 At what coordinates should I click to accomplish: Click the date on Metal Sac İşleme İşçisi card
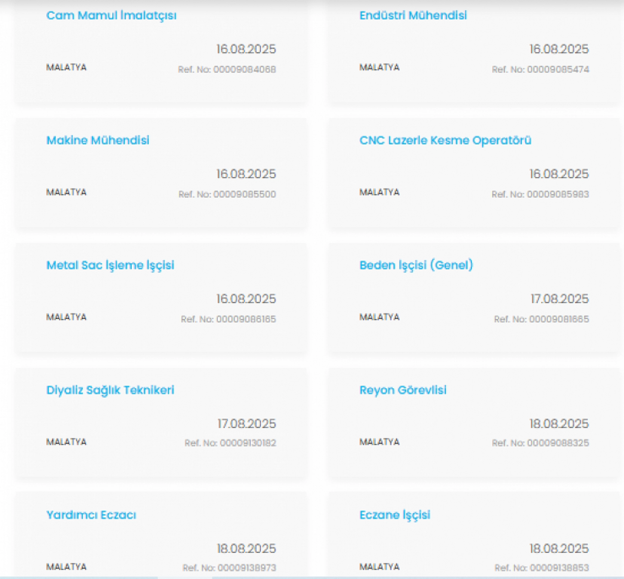[x=246, y=299]
